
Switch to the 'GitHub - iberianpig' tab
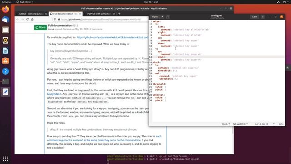point(31,14)
